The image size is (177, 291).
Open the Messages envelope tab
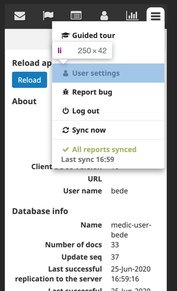(20, 16)
